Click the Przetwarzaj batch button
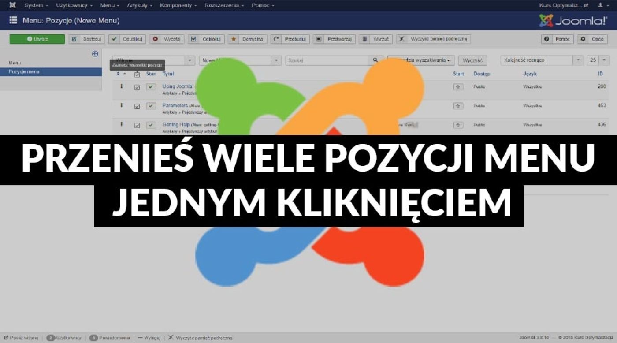 334,39
